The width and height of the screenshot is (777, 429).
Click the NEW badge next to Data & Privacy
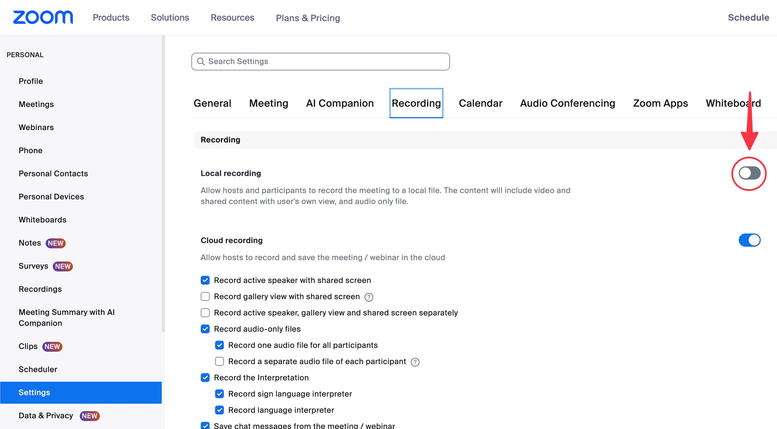point(89,416)
